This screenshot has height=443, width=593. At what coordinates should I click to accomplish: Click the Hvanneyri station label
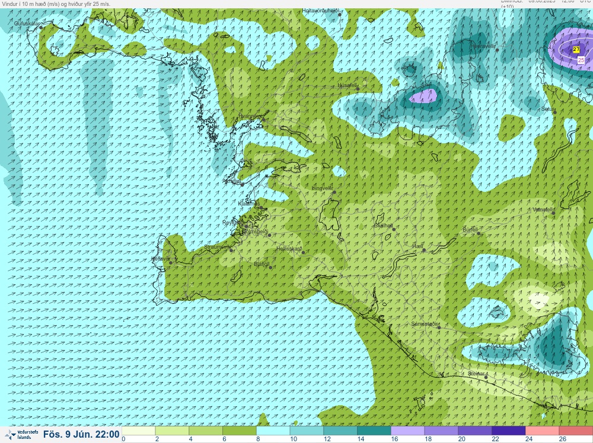coord(250,116)
